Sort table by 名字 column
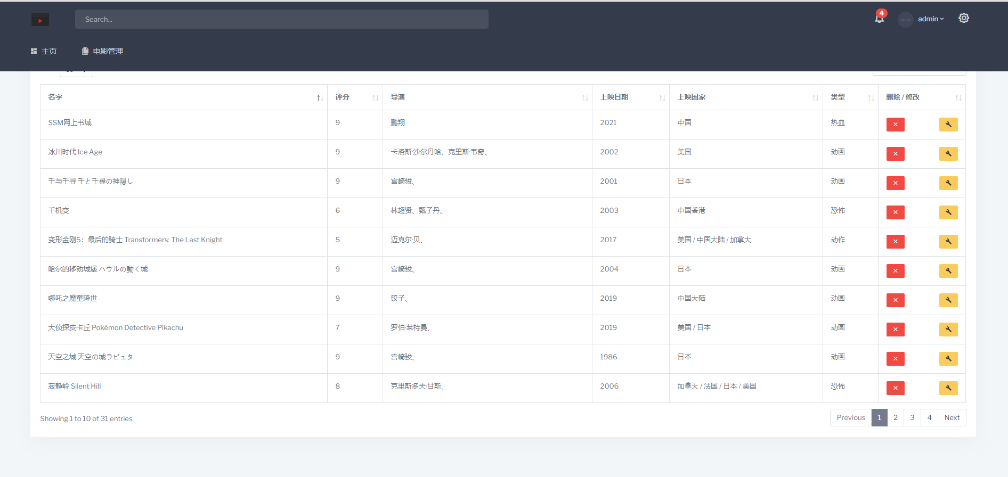The image size is (1008, 477). point(184,97)
